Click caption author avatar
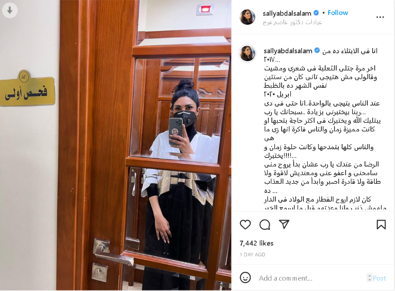Viewport: 395px width, 291px height. coord(247,53)
